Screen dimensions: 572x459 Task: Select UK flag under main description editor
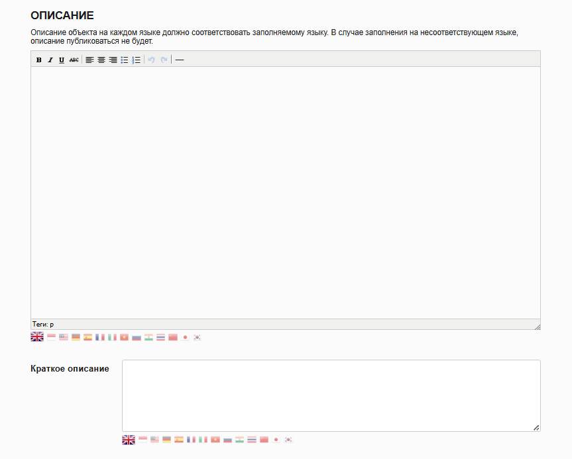37,337
